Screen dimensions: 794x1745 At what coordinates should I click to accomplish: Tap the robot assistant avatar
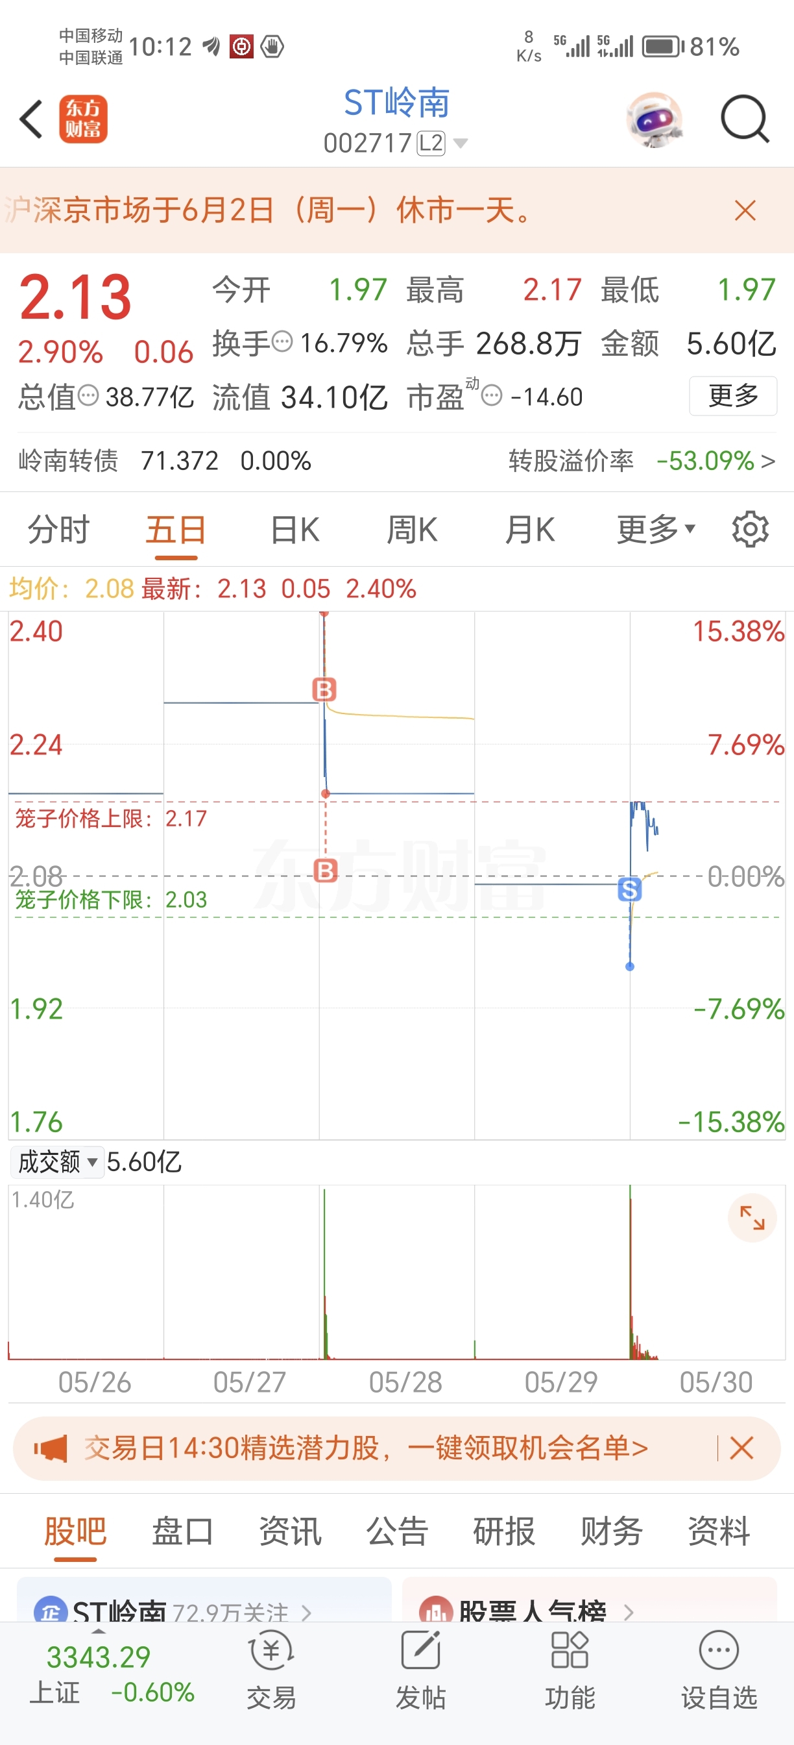[654, 120]
